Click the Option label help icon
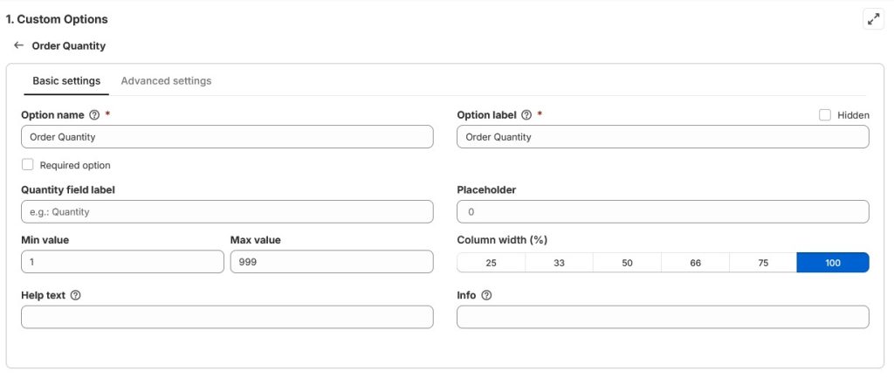894x378 pixels. tap(526, 115)
